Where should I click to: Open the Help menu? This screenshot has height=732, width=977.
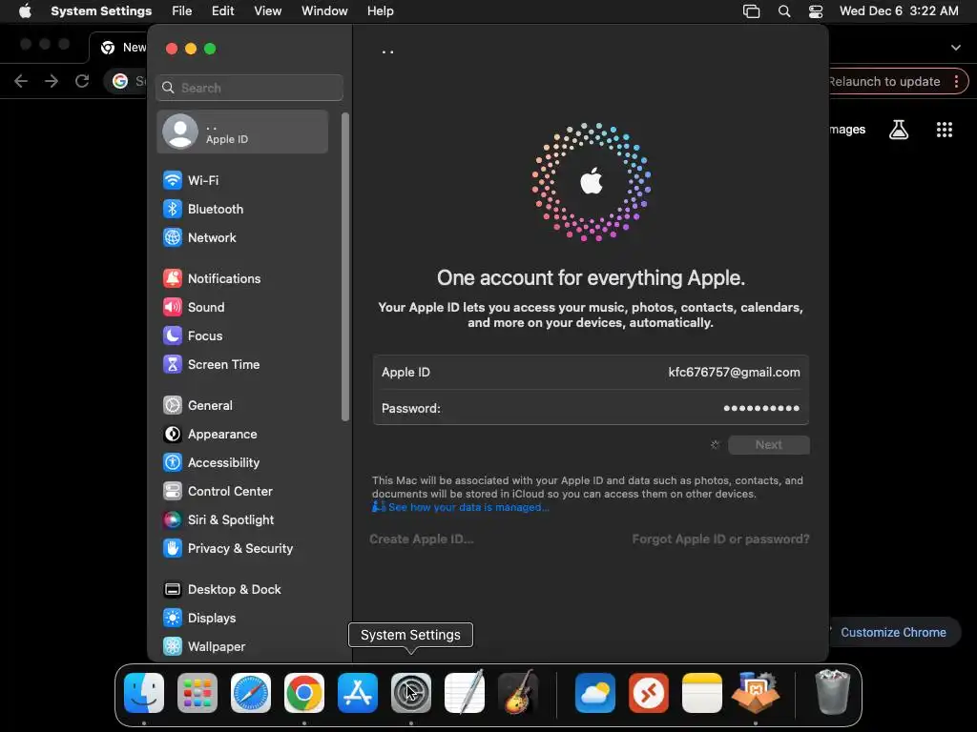click(380, 11)
